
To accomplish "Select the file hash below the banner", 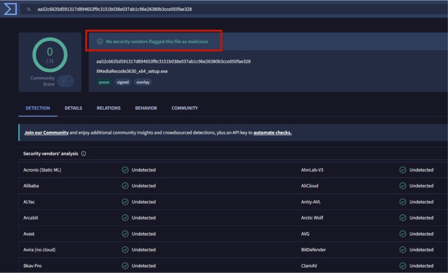I will click(x=174, y=62).
